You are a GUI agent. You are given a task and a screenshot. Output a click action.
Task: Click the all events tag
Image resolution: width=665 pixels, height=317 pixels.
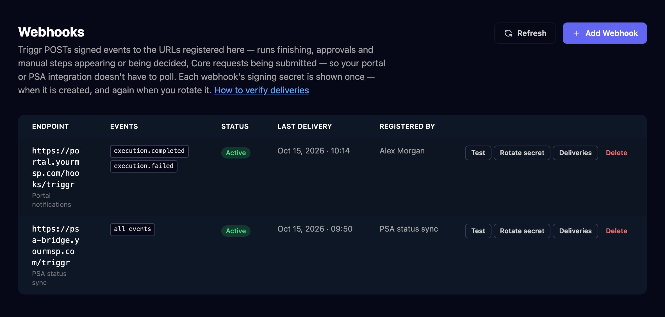pos(132,229)
